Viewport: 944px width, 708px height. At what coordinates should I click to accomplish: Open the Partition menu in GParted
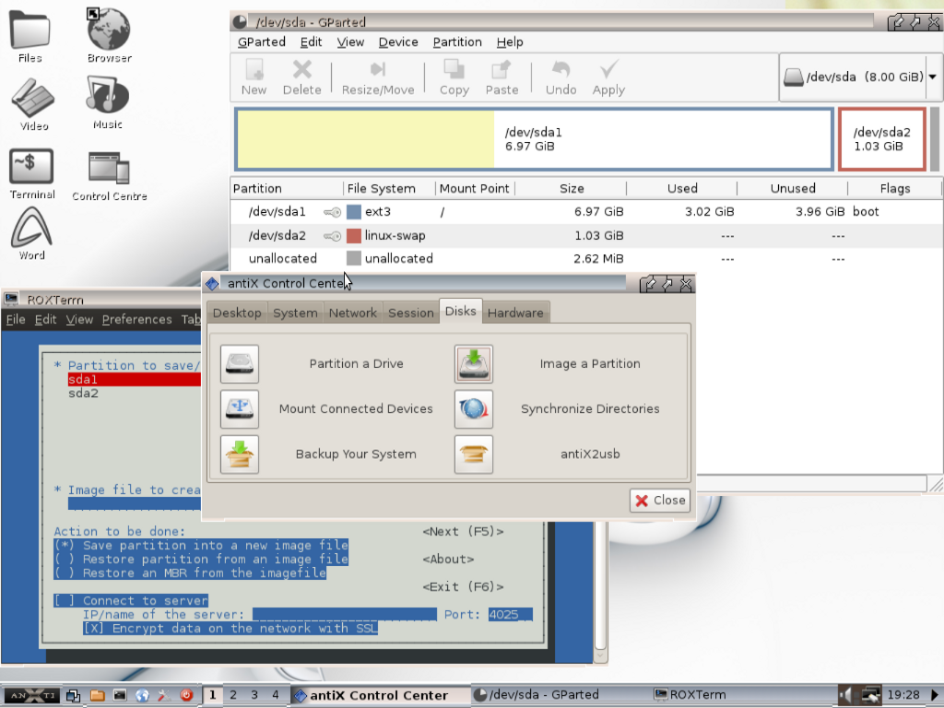[x=457, y=42]
